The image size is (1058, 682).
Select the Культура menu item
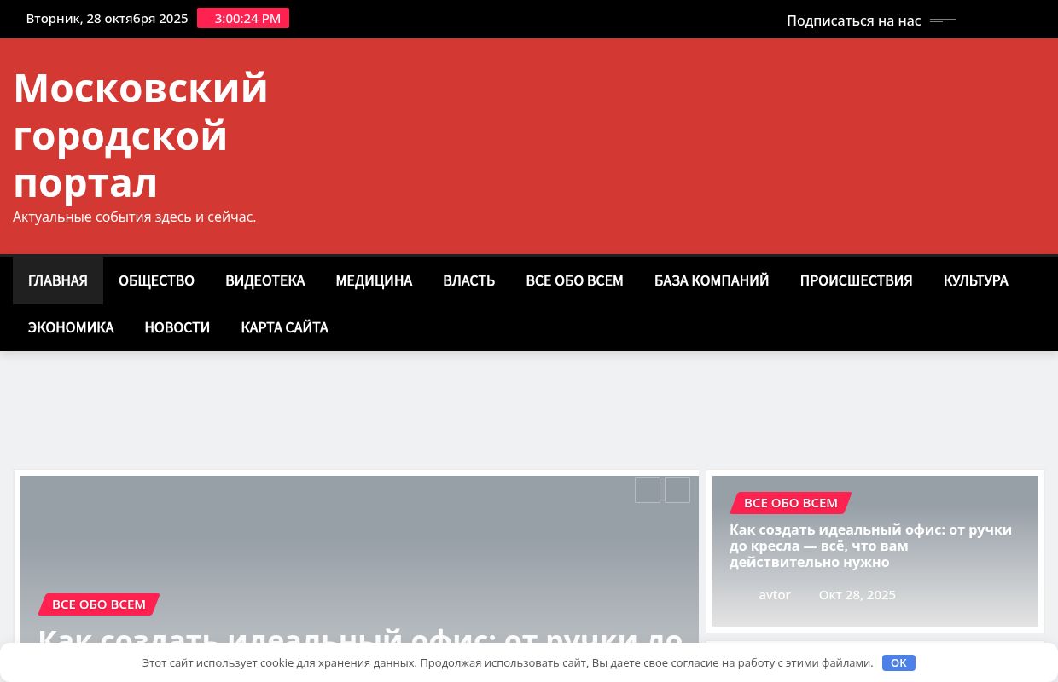(x=975, y=280)
